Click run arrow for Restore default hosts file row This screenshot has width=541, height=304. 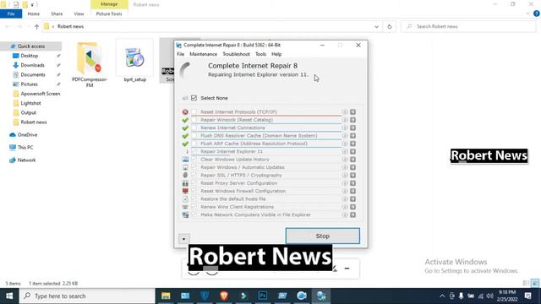(x=352, y=199)
